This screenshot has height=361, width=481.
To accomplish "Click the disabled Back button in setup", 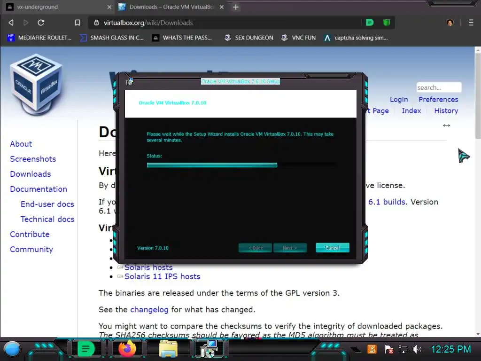I will click(255, 248).
